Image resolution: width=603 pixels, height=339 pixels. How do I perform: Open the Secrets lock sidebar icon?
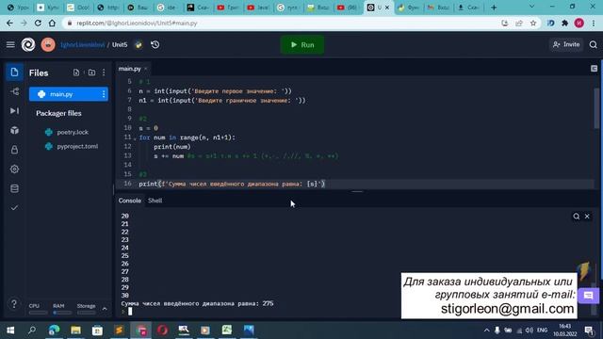15,150
